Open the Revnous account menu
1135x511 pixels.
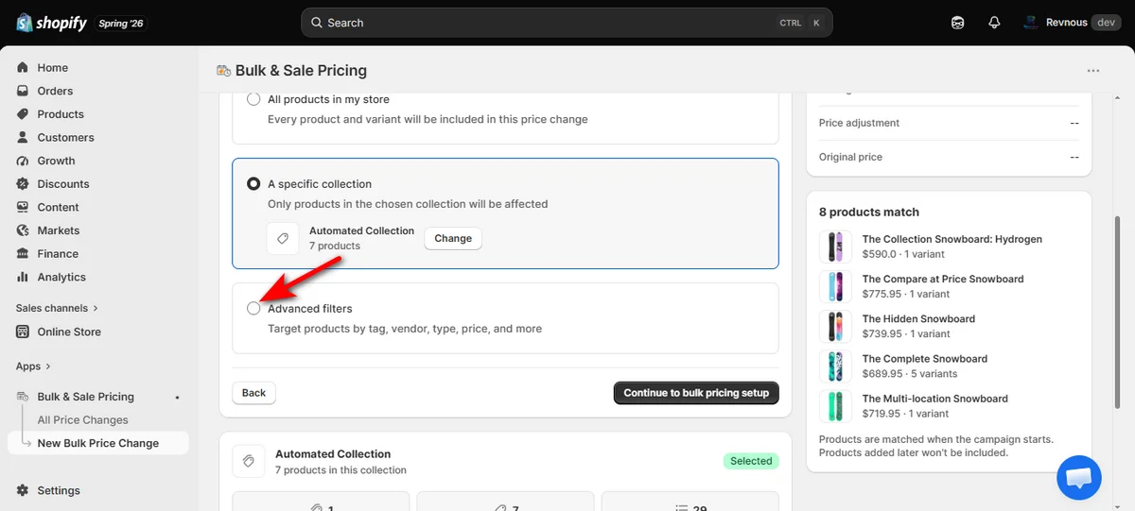[x=1072, y=23]
